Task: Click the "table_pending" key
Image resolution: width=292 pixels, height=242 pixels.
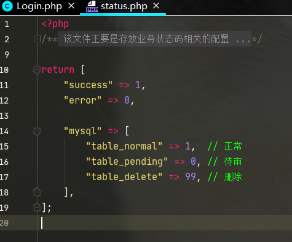Action: coord(127,162)
